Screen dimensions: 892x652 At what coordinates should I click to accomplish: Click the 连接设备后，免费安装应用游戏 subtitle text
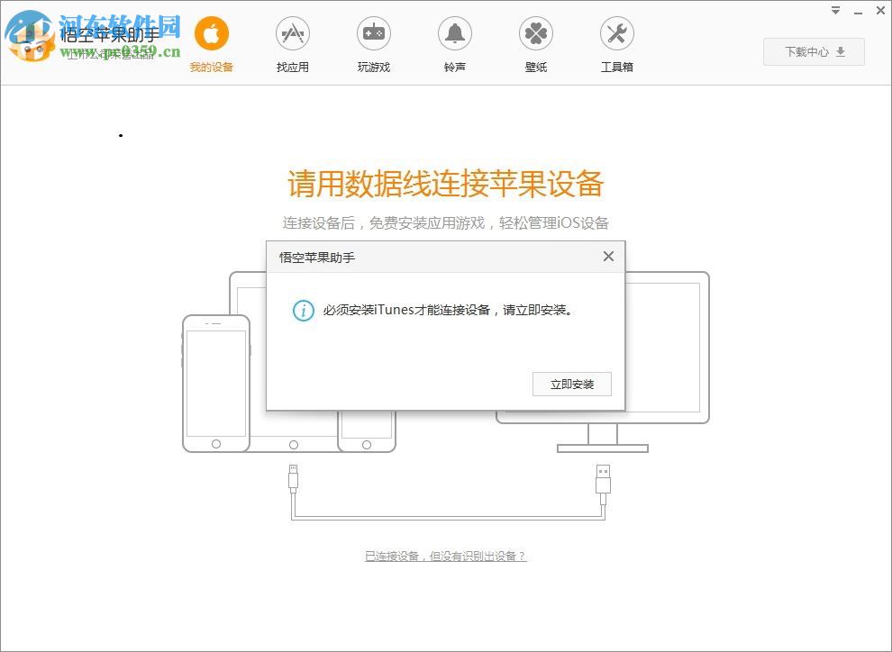445,222
